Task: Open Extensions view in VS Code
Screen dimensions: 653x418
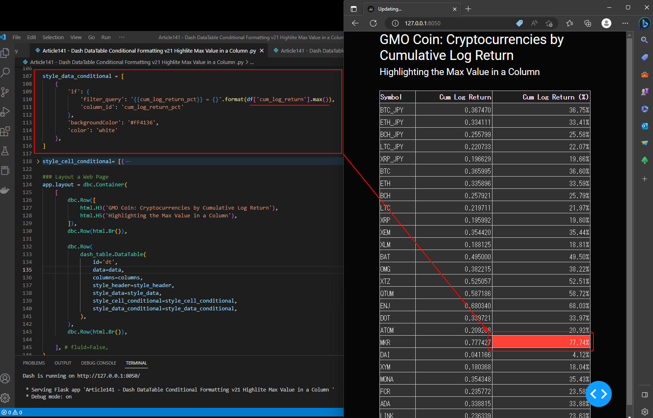Action: pos(5,131)
